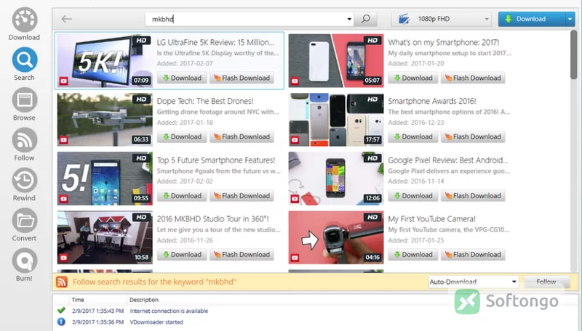The height and width of the screenshot is (331, 582).
Task: Click 'VDownloader started' log entry
Action: click(156, 322)
